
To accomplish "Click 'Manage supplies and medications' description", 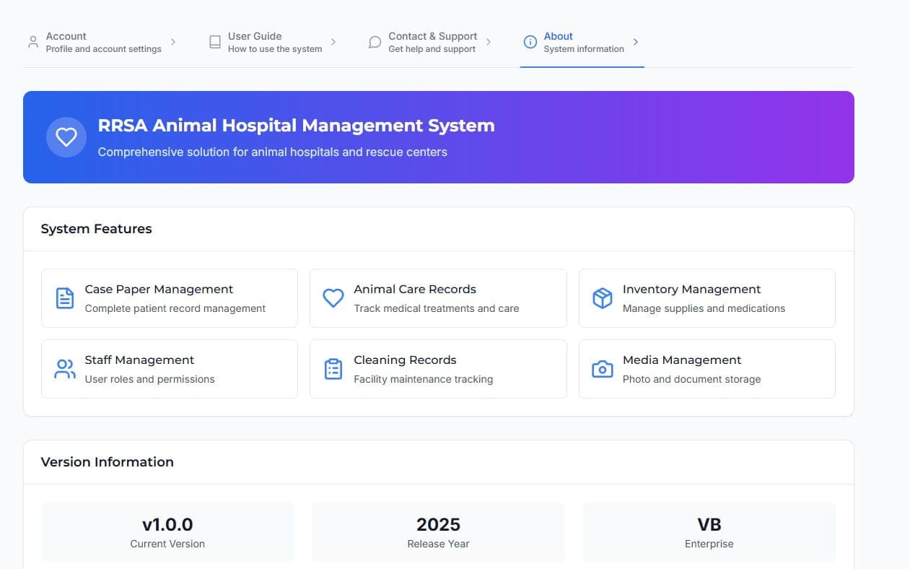I will tap(704, 308).
